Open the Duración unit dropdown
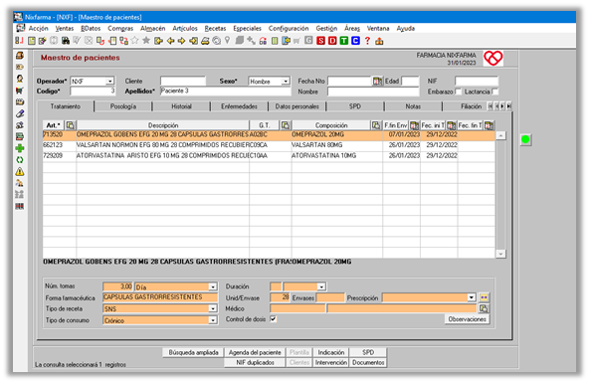Viewport: 589px width, 383px height. click(x=321, y=287)
